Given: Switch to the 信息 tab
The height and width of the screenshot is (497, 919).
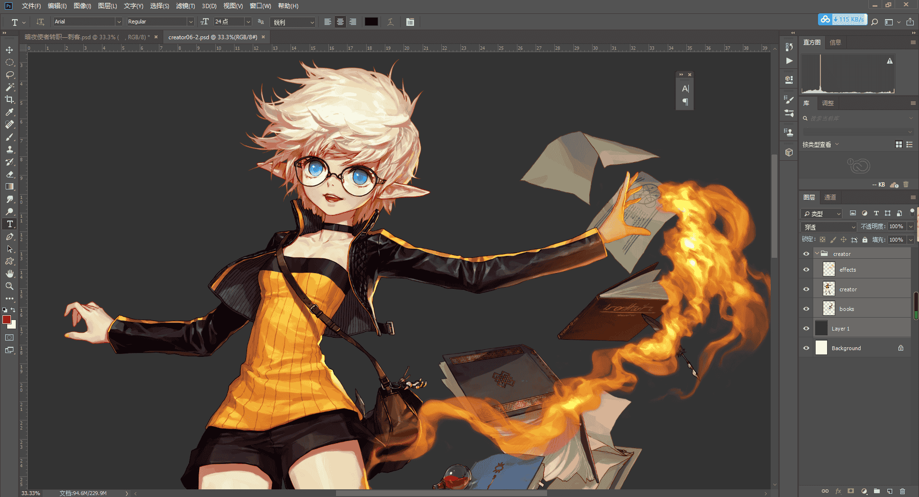Looking at the screenshot, I should tap(835, 42).
